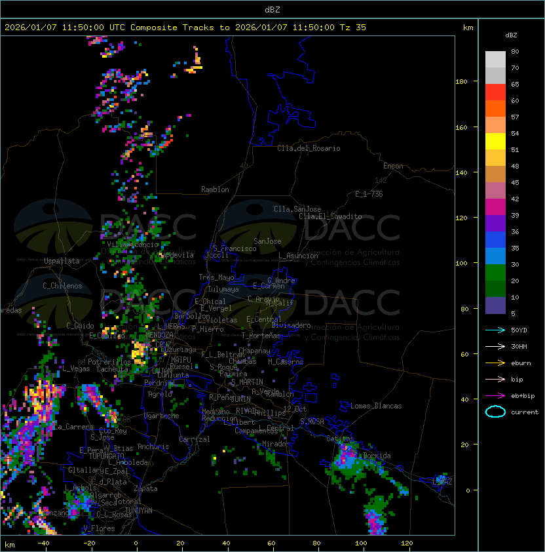Select the light blue 35–30 dBZ swatch
The height and width of the screenshot is (552, 545).
pyautogui.click(x=495, y=256)
